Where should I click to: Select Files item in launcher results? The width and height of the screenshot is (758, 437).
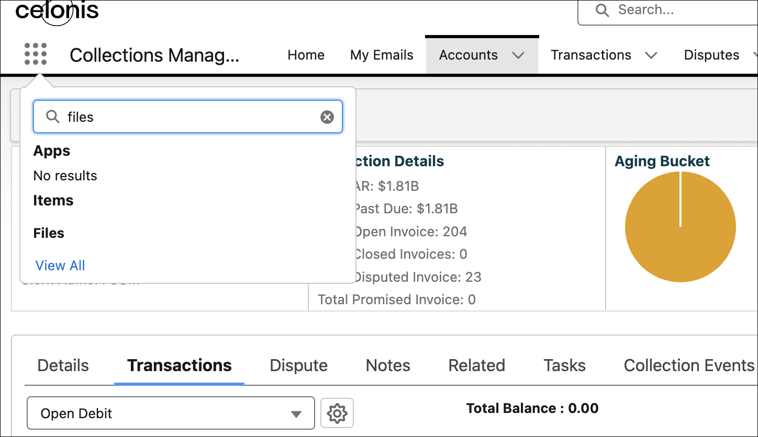click(x=49, y=233)
